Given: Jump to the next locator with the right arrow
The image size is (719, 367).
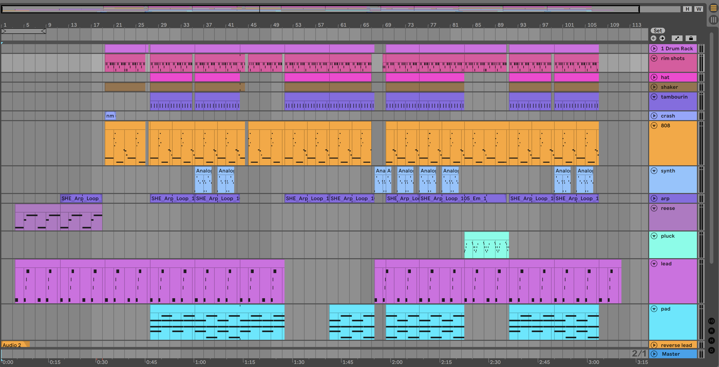Looking at the screenshot, I should tap(662, 38).
